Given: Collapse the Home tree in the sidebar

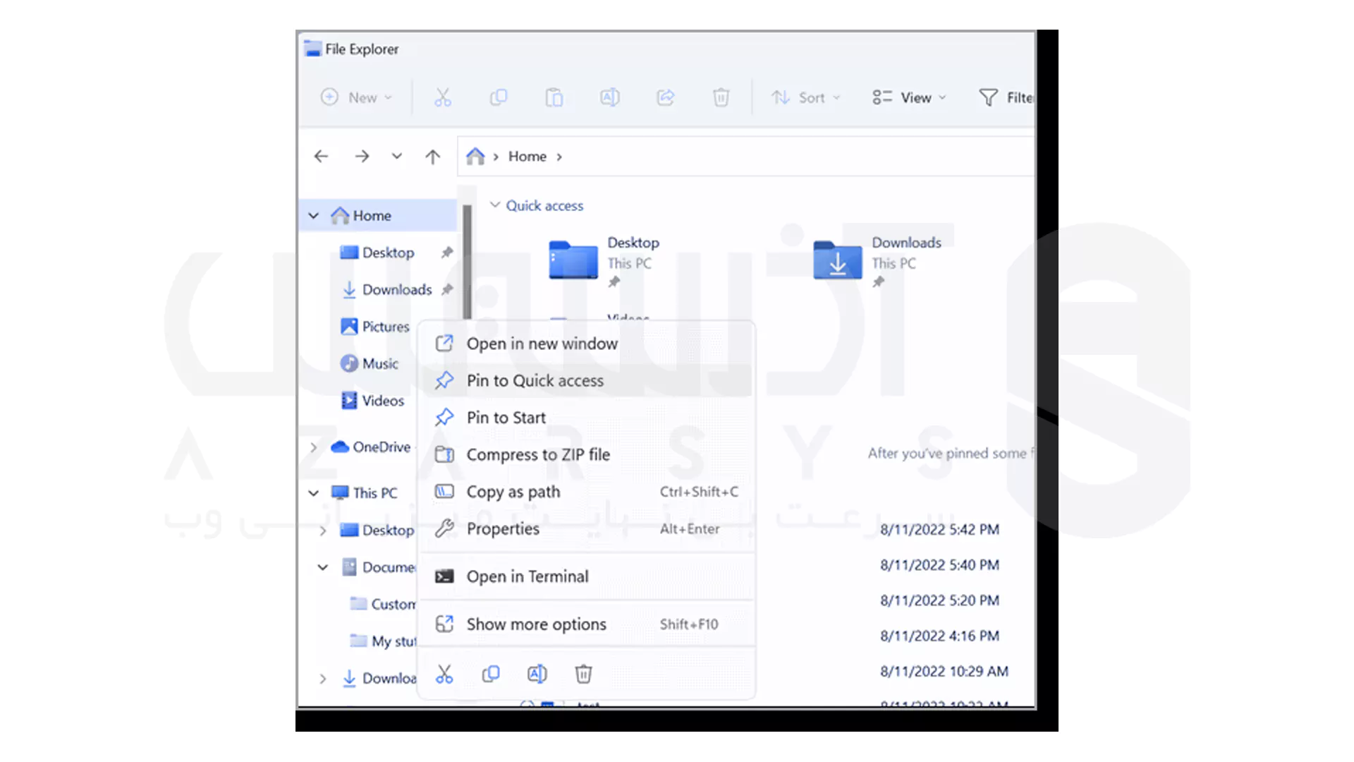Looking at the screenshot, I should pyautogui.click(x=313, y=215).
